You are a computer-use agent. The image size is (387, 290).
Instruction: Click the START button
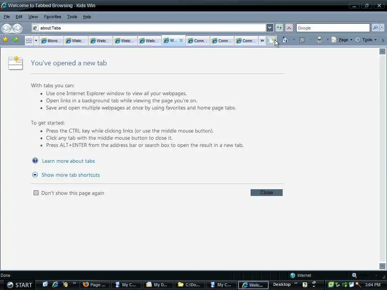20,285
